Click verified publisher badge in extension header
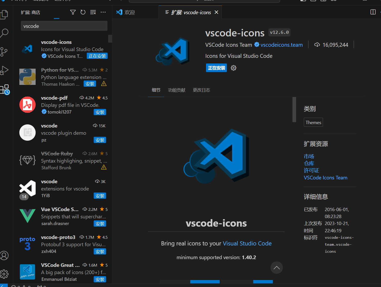 (257, 45)
